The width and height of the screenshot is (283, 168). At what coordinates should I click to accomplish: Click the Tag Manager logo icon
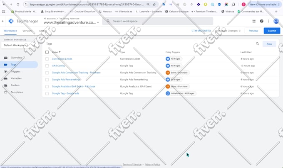point(11,21)
